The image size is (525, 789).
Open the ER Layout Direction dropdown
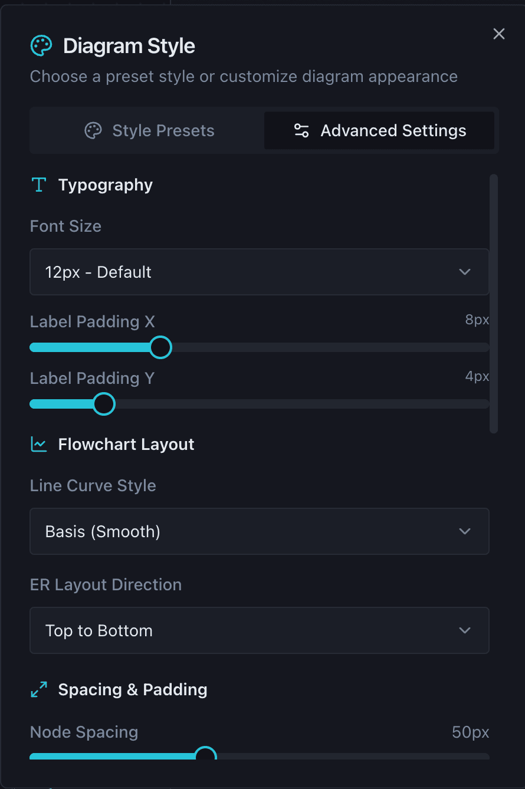260,630
